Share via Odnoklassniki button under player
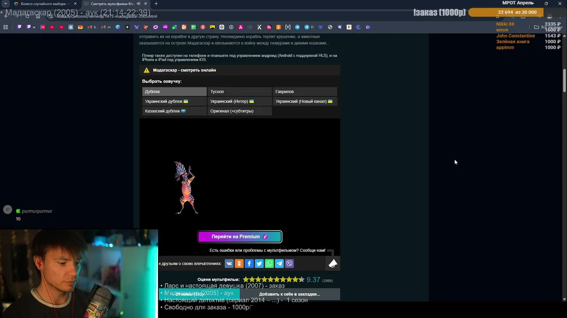The width and height of the screenshot is (567, 318). pyautogui.click(x=239, y=264)
